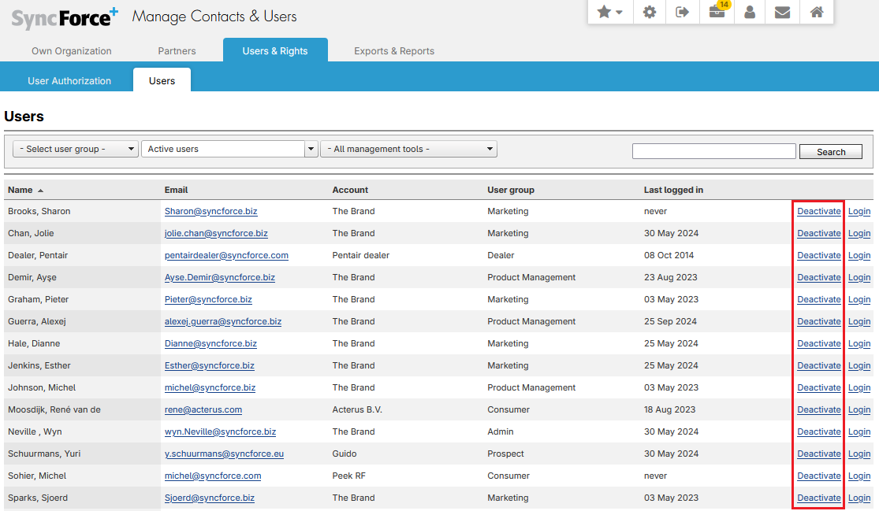The width and height of the screenshot is (879, 511).
Task: Open the envelope messages icon
Action: (x=782, y=13)
